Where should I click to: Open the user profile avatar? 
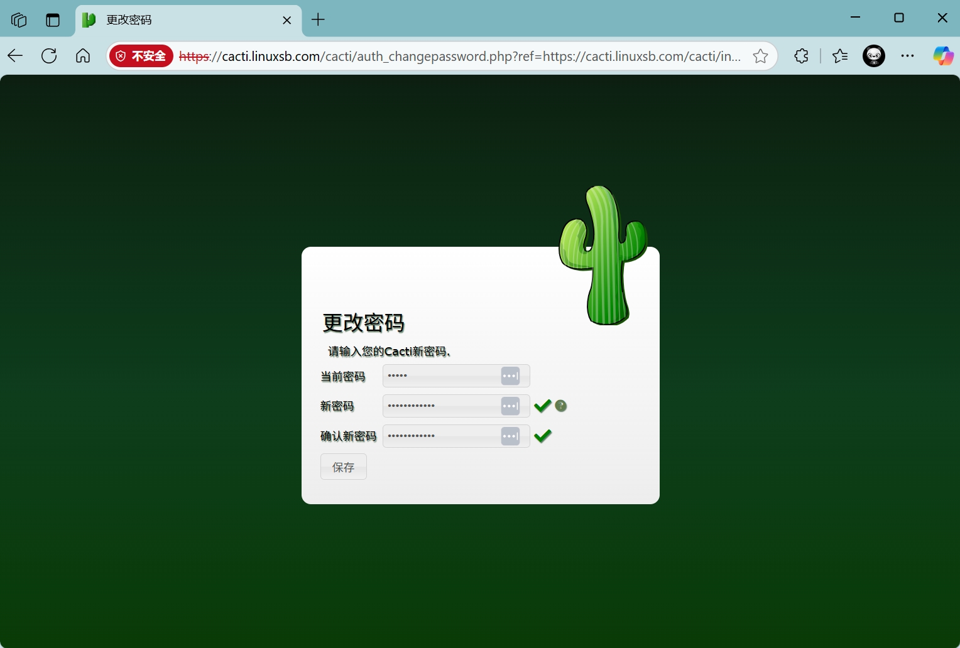(873, 56)
